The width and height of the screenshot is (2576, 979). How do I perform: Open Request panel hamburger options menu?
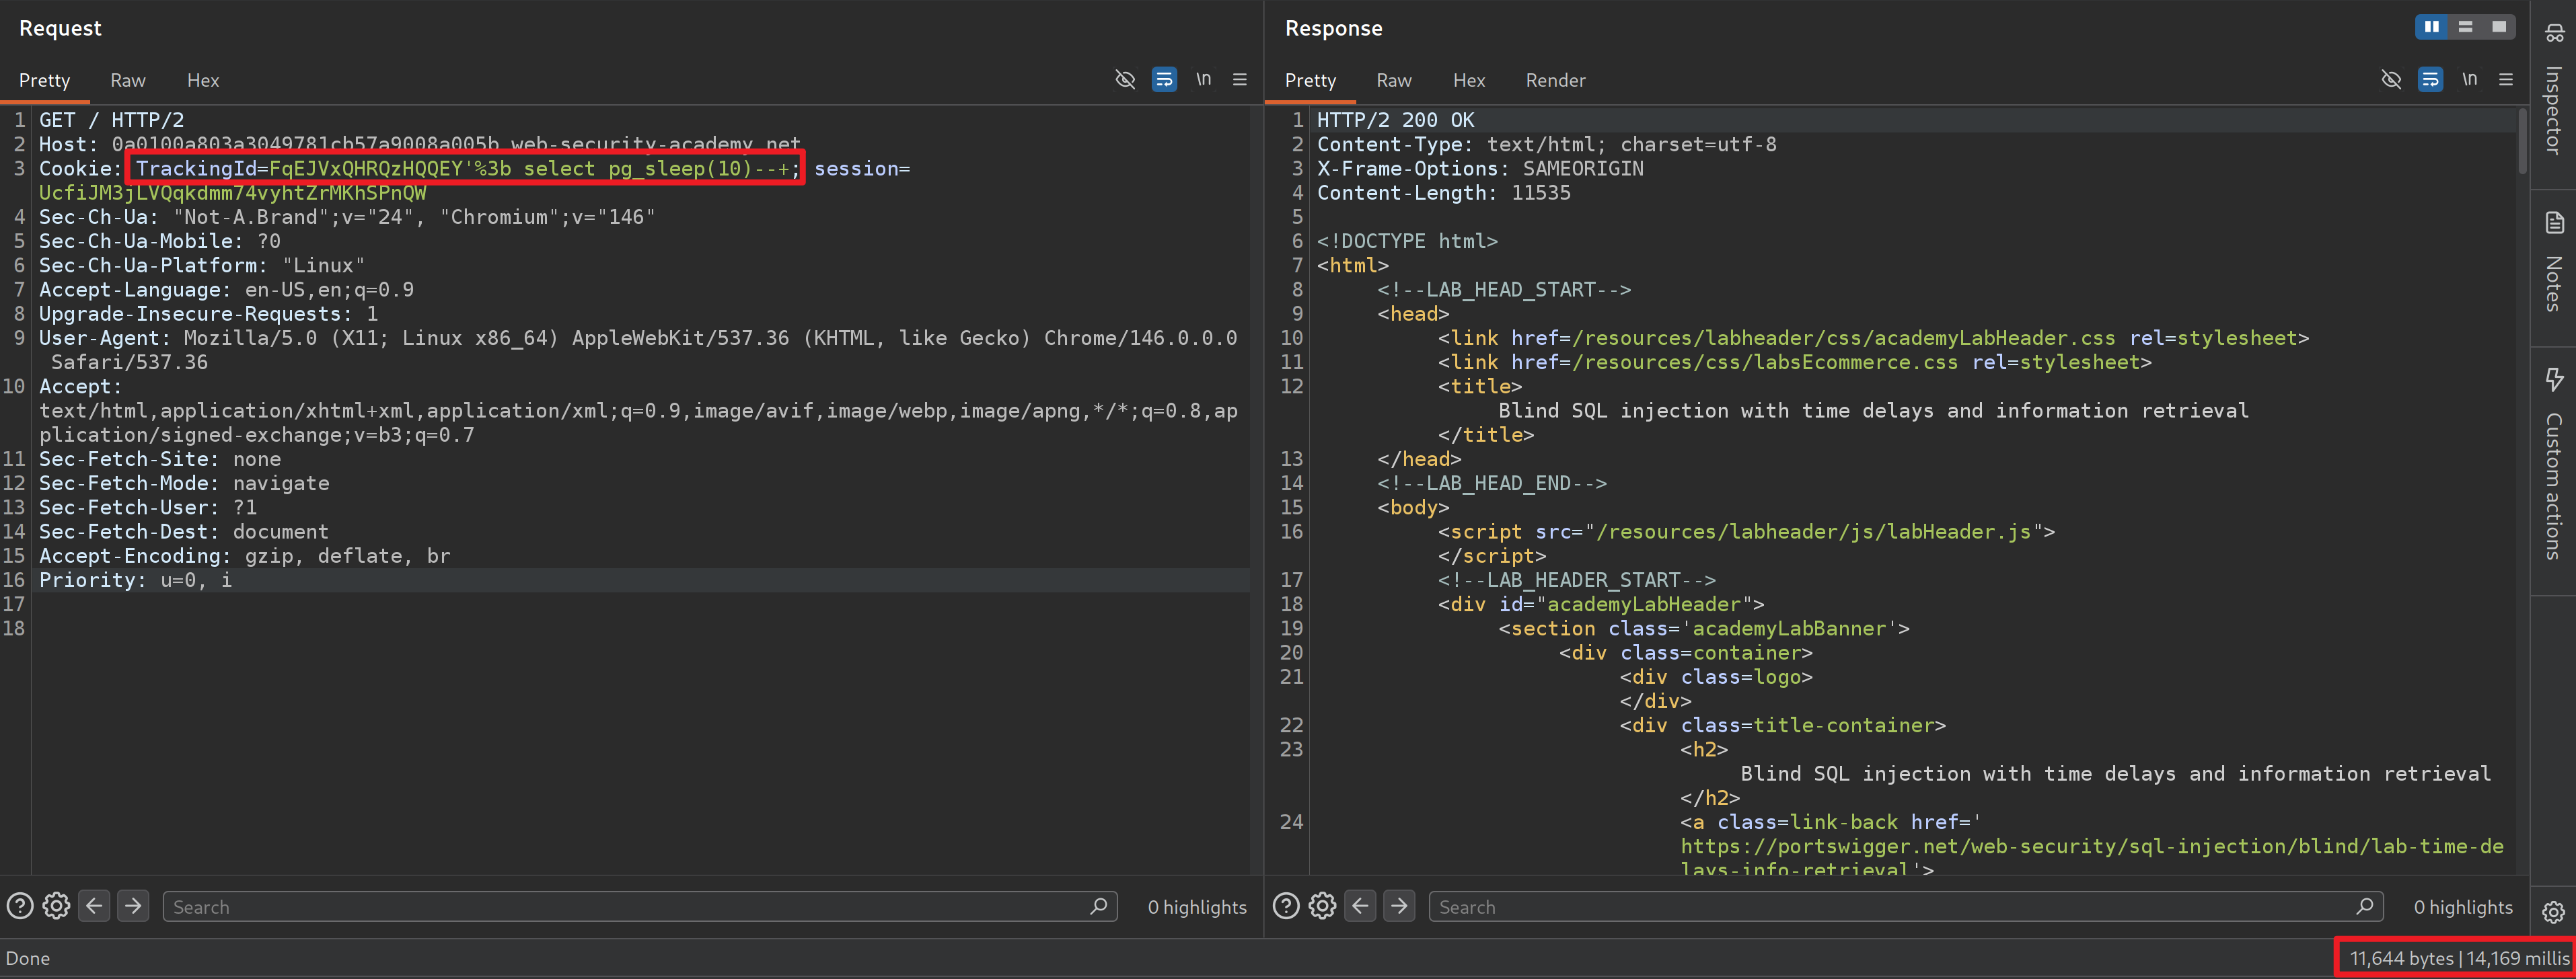pyautogui.click(x=1240, y=80)
